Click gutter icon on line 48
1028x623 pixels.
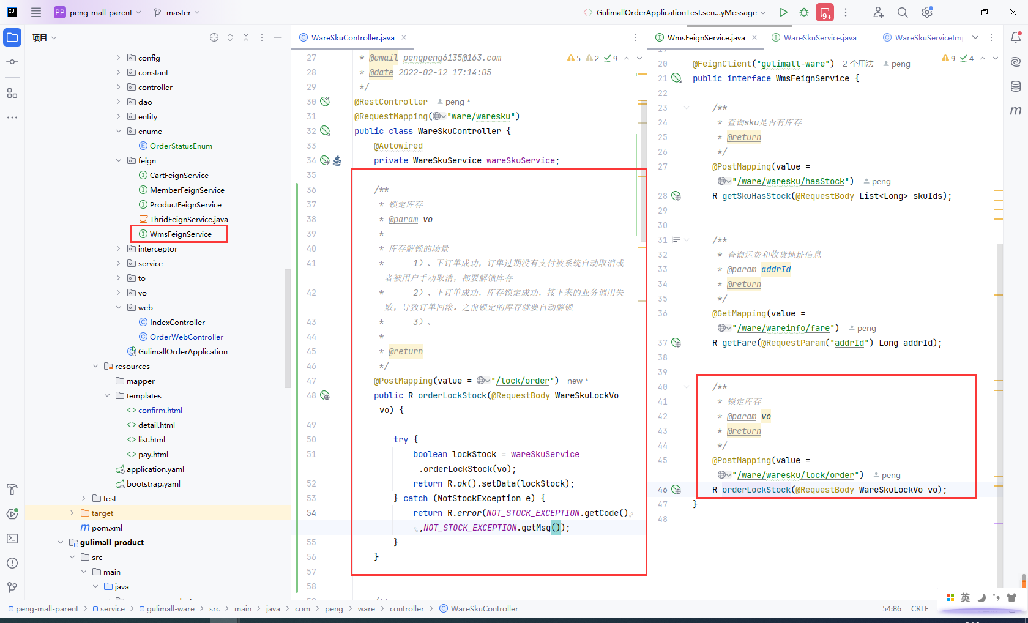click(325, 395)
